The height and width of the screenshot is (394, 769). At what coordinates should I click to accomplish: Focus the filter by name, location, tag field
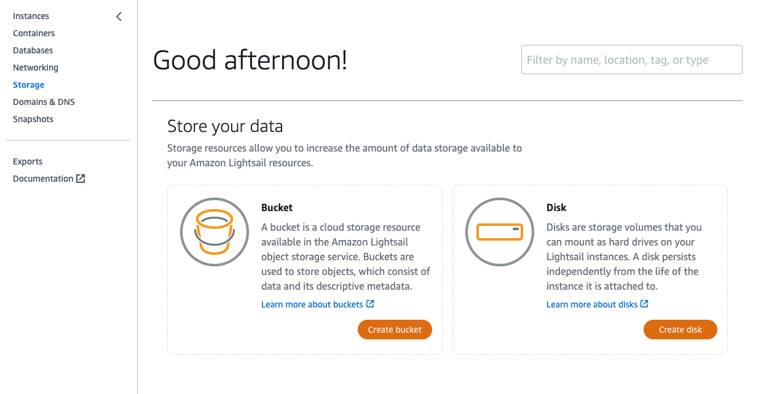[x=632, y=60]
